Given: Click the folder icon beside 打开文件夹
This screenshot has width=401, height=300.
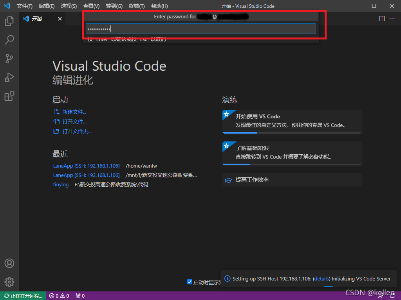Looking at the screenshot, I should pyautogui.click(x=56, y=131).
